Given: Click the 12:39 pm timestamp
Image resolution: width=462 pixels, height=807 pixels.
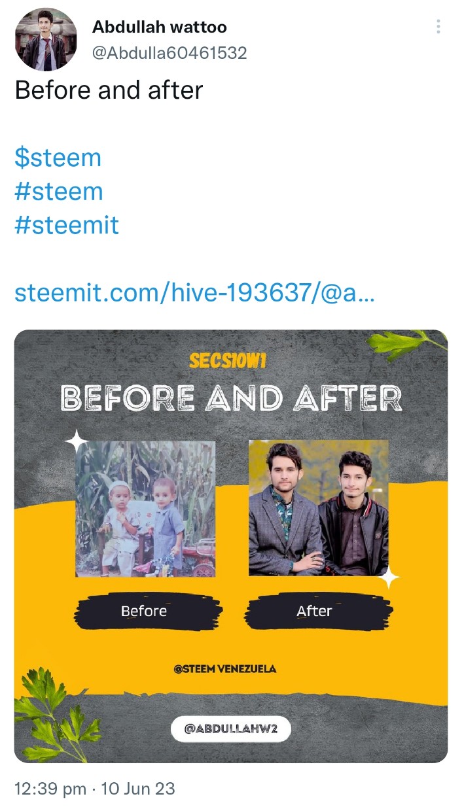Looking at the screenshot, I should [50, 789].
